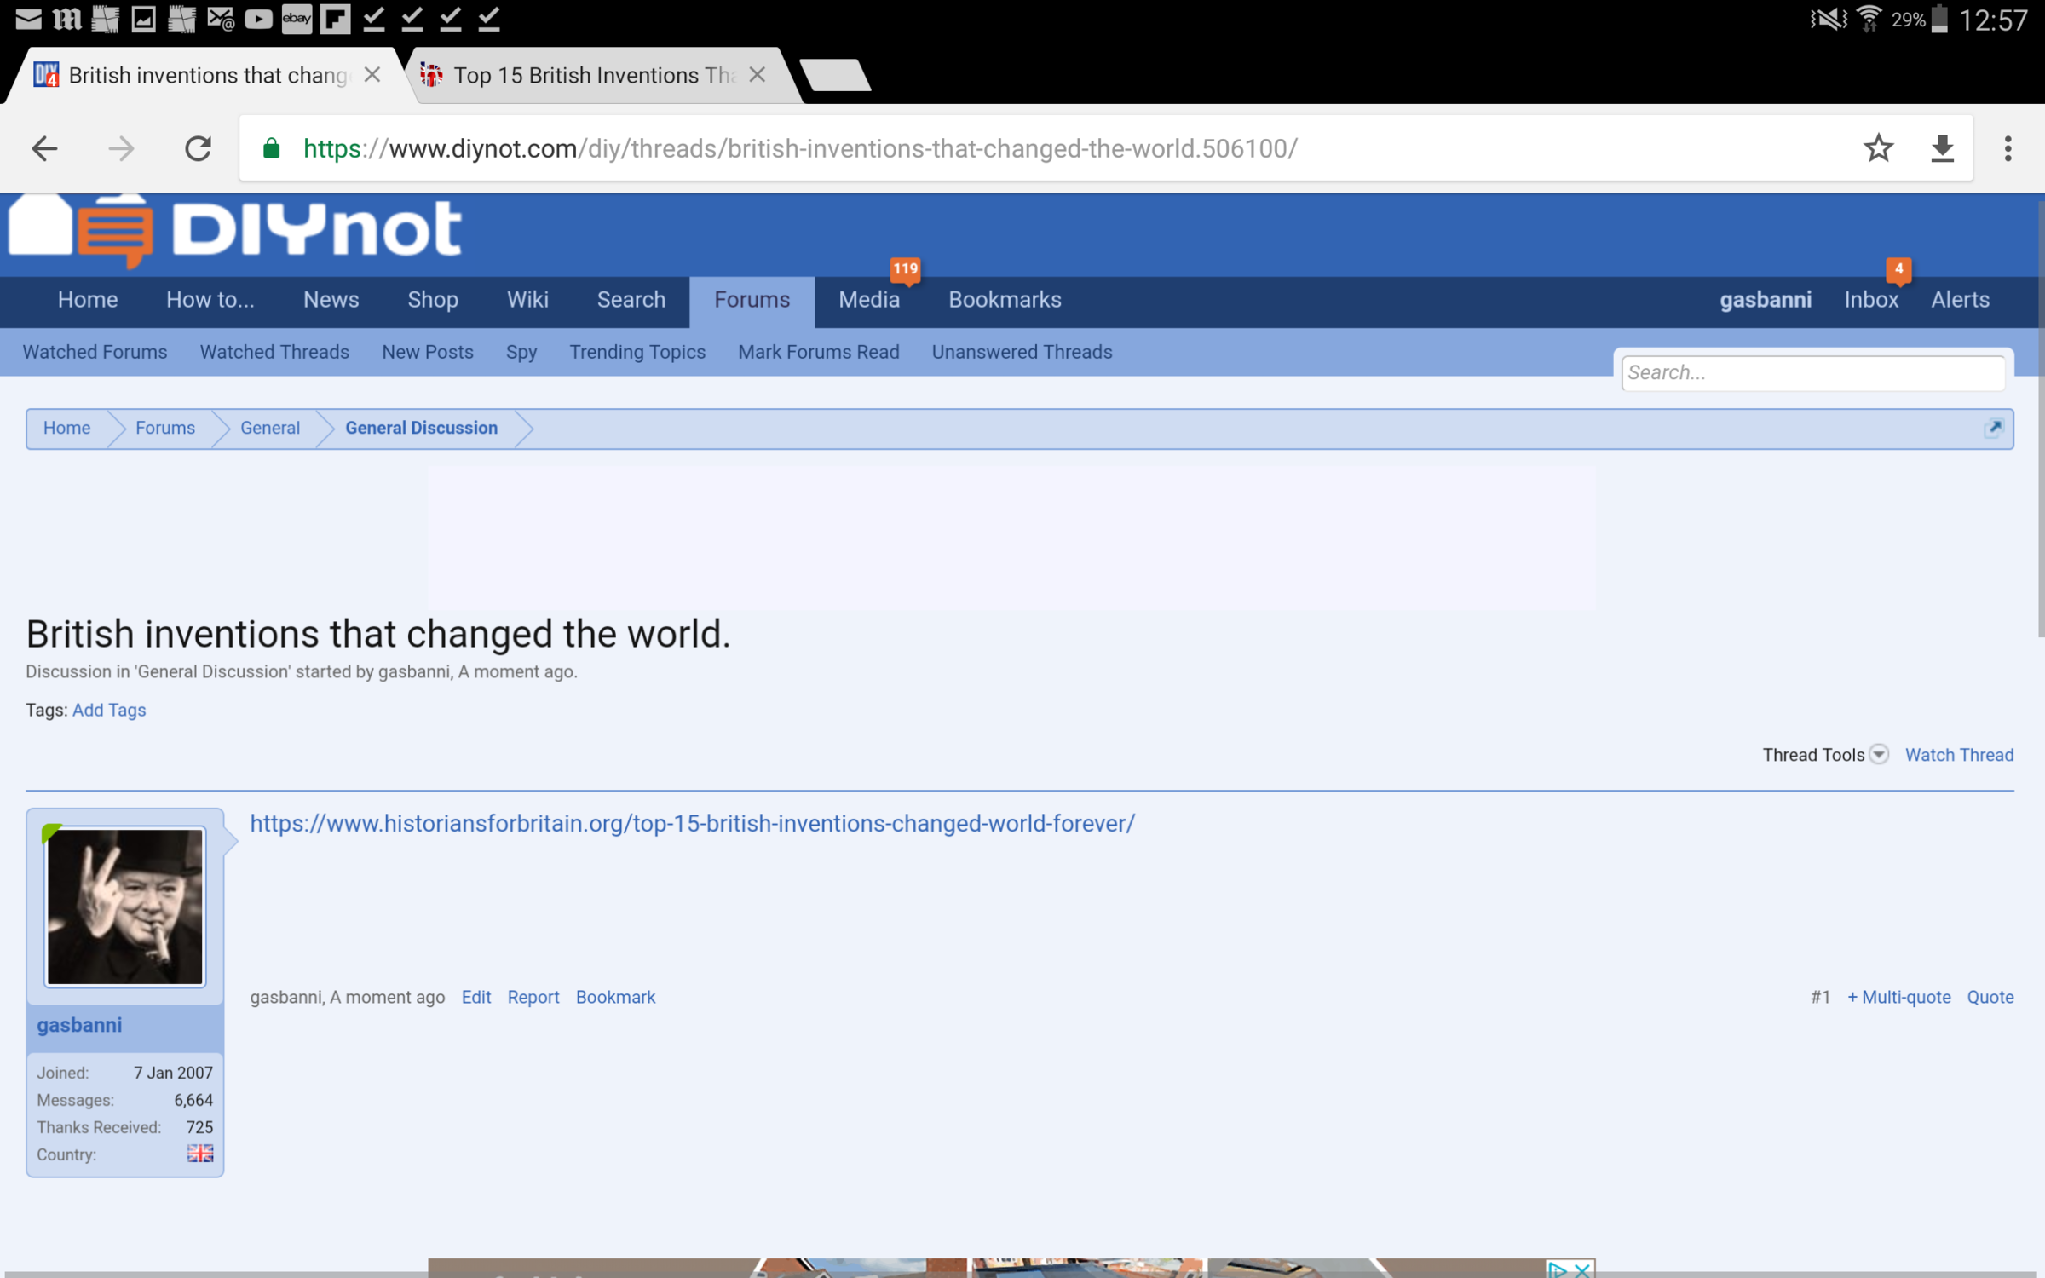Screen dimensions: 2045x1278
Task: Open the historiansforbritain.org link
Action: point(692,824)
